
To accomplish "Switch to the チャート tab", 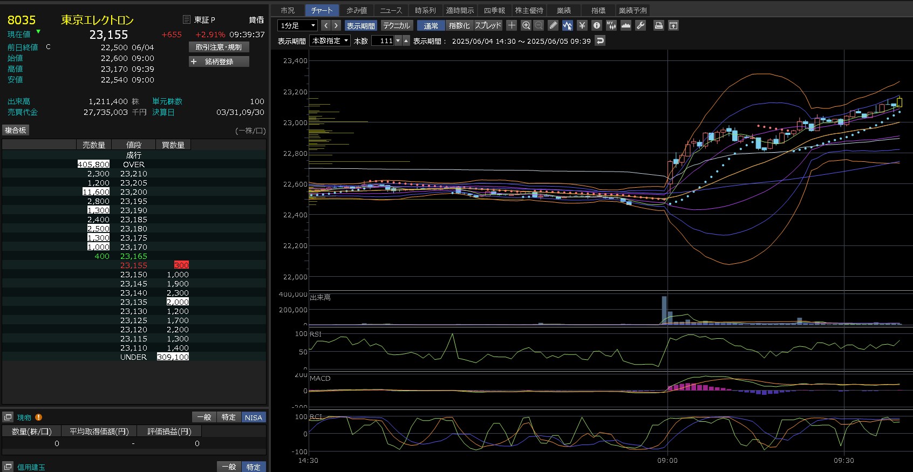I will tap(322, 10).
